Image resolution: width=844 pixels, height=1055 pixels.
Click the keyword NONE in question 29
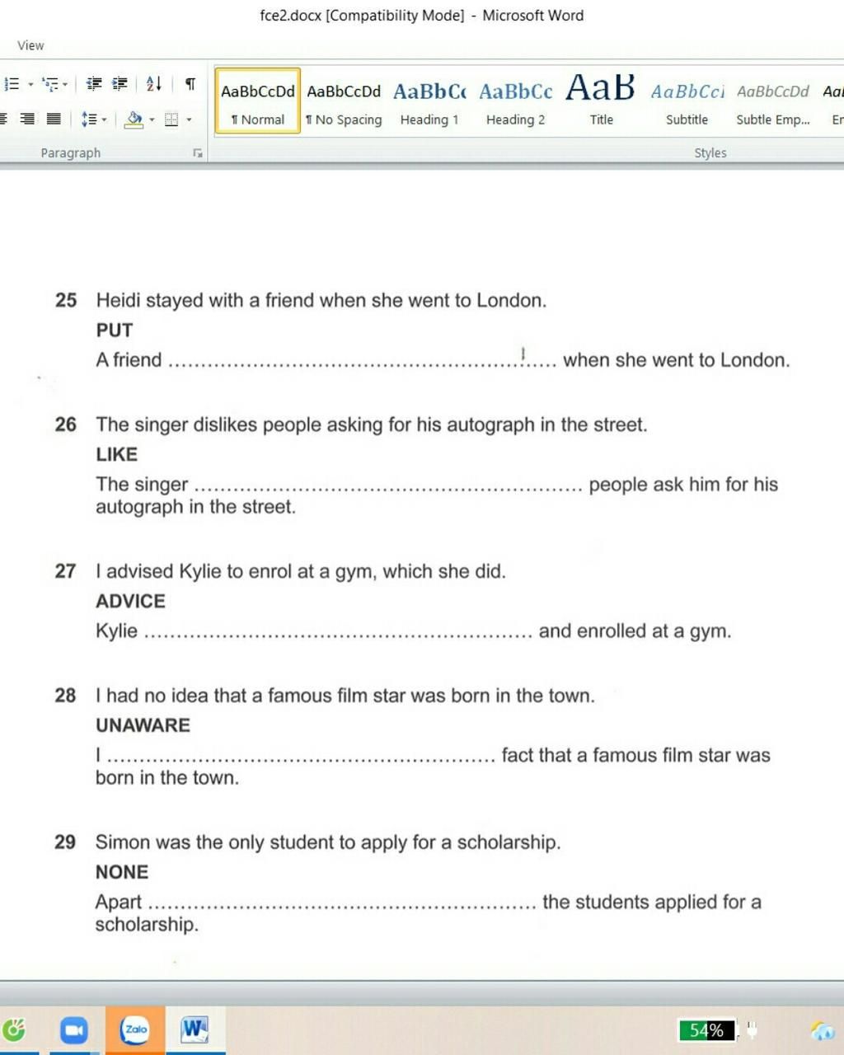(x=122, y=873)
